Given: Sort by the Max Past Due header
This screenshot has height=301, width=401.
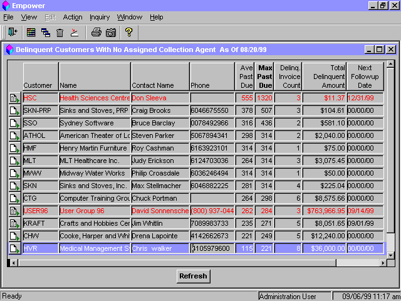Looking at the screenshot, I should (x=264, y=77).
